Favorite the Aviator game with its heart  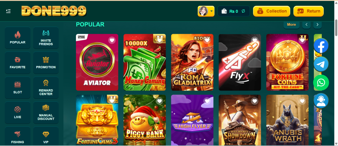112,40
